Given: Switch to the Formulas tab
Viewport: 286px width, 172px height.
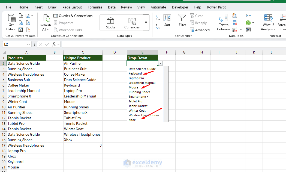Looking at the screenshot, I should point(95,7).
